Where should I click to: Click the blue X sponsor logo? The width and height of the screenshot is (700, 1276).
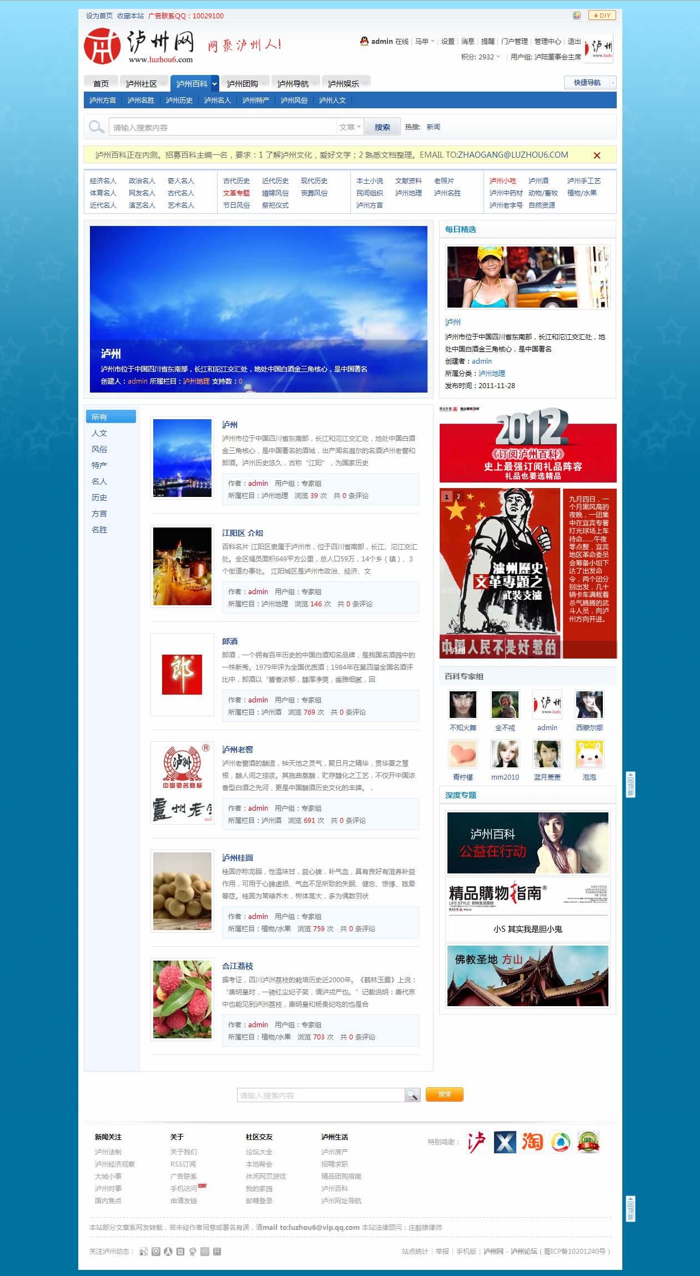pyautogui.click(x=505, y=1142)
